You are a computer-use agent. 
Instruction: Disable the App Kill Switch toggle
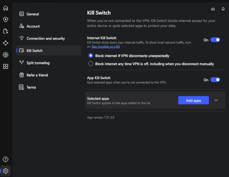pyautogui.click(x=215, y=80)
